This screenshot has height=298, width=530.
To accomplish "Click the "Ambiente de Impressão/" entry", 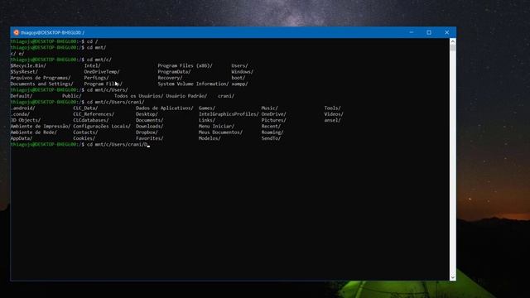I will coord(41,127).
